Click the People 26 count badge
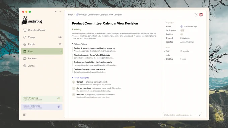 [x=60, y=44]
